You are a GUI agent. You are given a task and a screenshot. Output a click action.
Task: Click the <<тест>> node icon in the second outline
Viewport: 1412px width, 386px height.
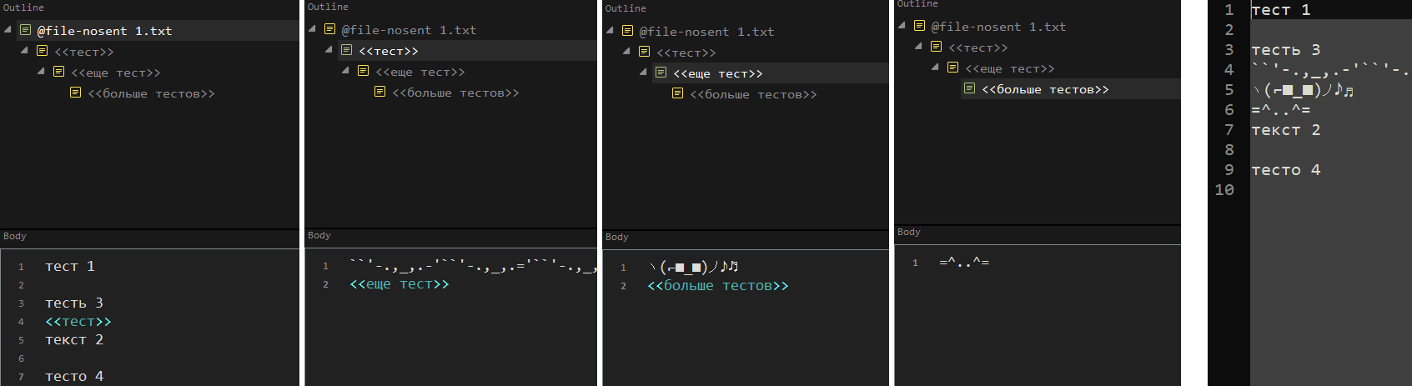[x=347, y=51]
